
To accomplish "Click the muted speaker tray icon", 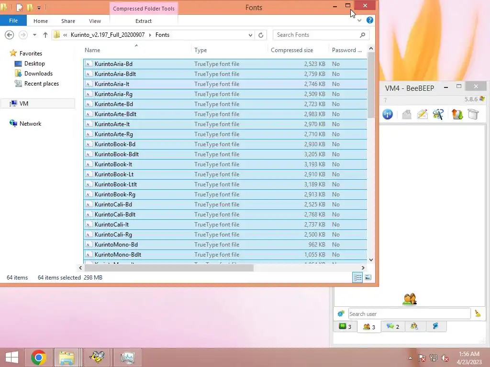I will pos(445,358).
